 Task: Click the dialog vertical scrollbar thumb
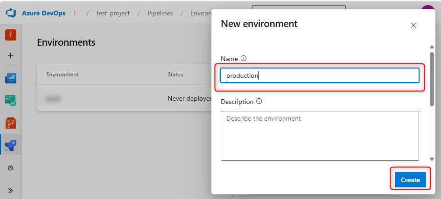click(432, 79)
